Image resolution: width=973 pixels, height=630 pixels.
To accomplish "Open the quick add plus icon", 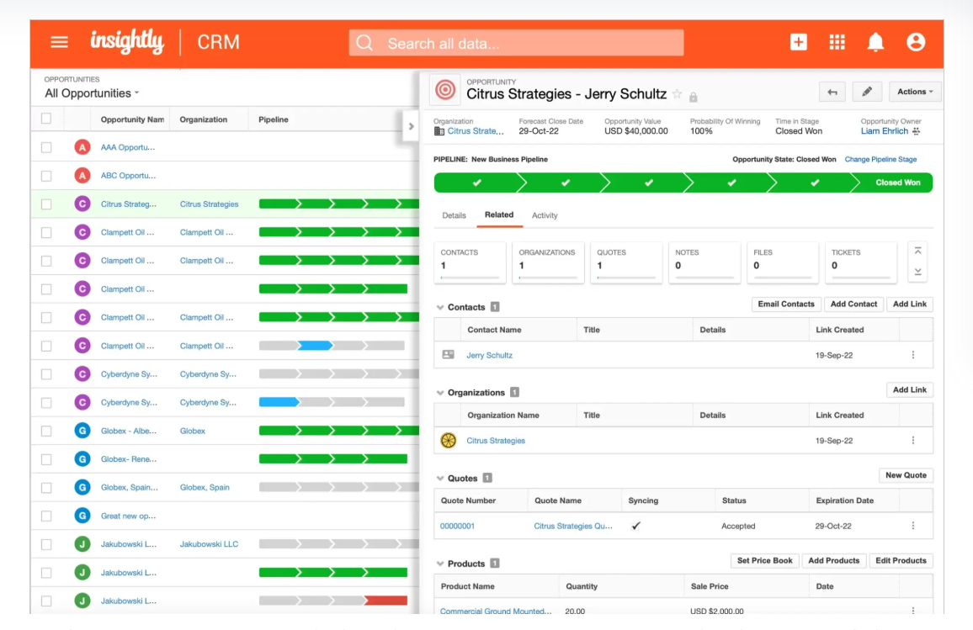I will pyautogui.click(x=797, y=41).
